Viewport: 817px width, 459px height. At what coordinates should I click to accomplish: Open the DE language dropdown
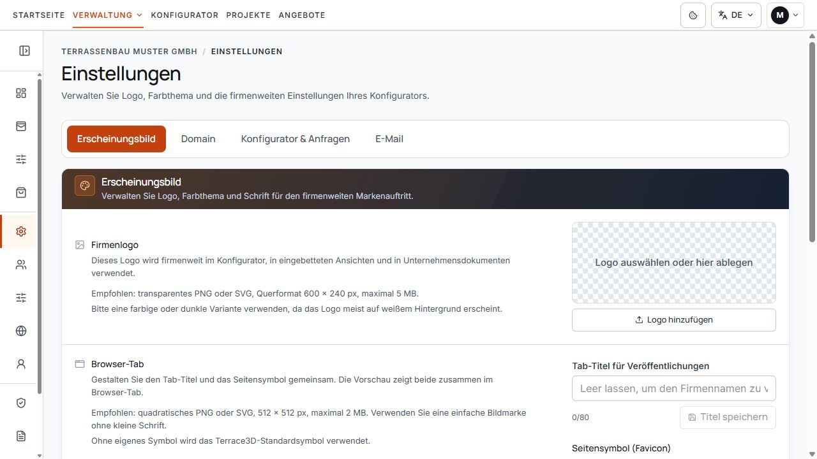click(736, 15)
